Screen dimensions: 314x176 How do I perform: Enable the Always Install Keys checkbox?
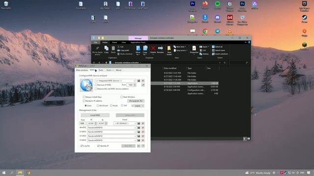[84, 97]
